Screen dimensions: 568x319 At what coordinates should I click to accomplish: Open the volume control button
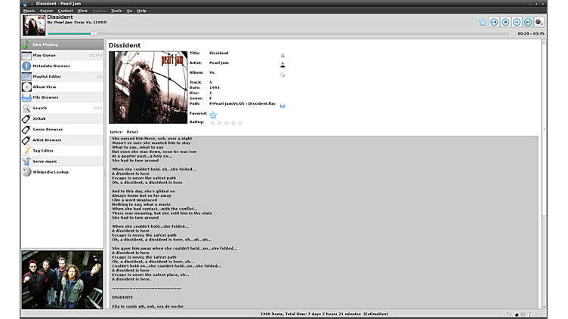pyautogui.click(x=539, y=22)
